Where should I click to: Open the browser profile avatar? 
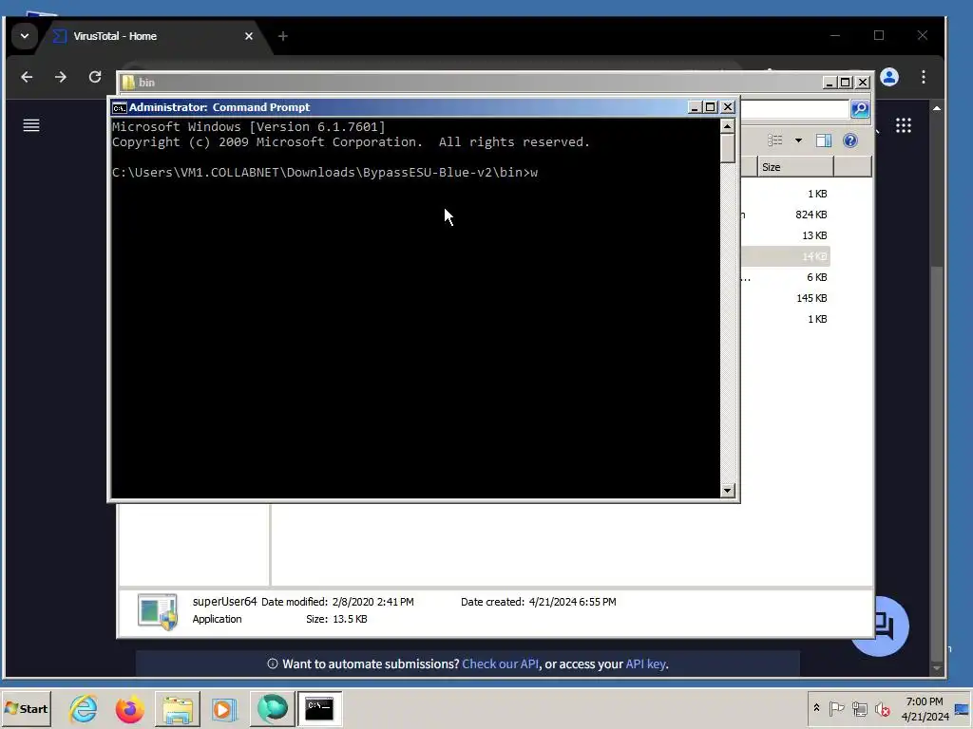point(889,77)
